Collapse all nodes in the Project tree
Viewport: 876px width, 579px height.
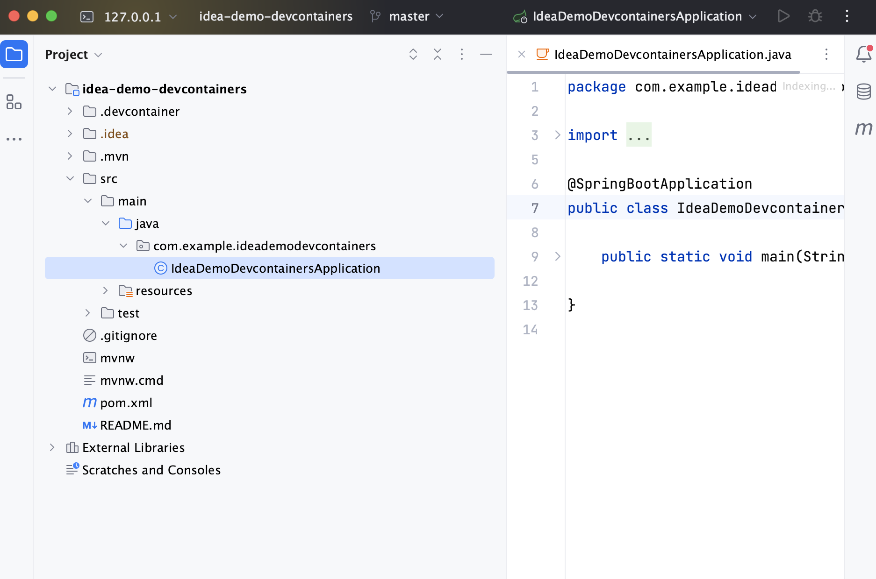tap(438, 54)
